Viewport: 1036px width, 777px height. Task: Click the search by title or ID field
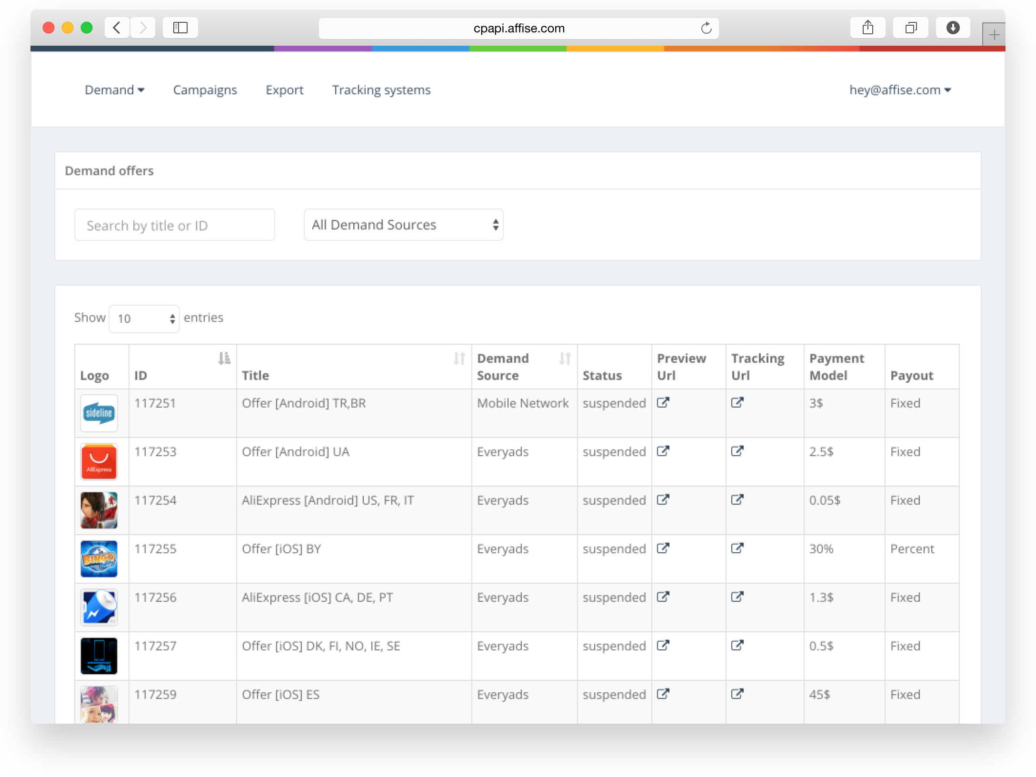[174, 224]
